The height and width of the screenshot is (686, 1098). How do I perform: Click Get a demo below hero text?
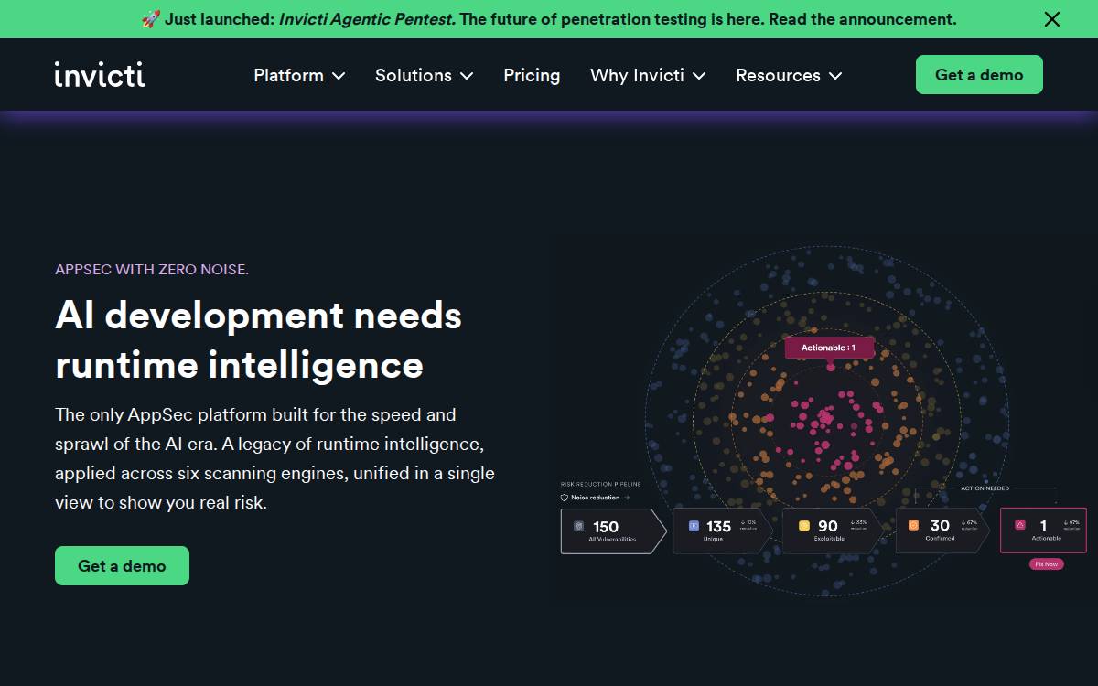122,565
